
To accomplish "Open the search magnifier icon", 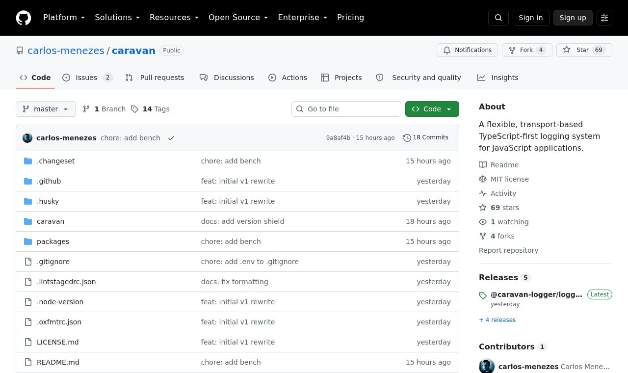I will [498, 18].
